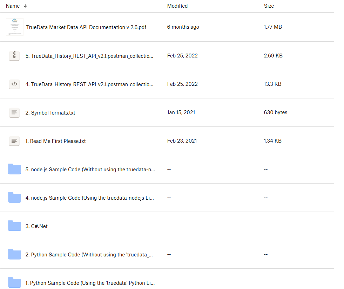Image resolution: width=344 pixels, height=289 pixels.
Task: Open 5. node.js Sample Code folder name
Action: point(90,170)
